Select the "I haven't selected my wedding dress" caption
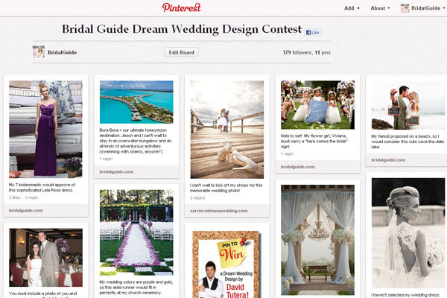The image size is (447, 298). [x=405, y=295]
